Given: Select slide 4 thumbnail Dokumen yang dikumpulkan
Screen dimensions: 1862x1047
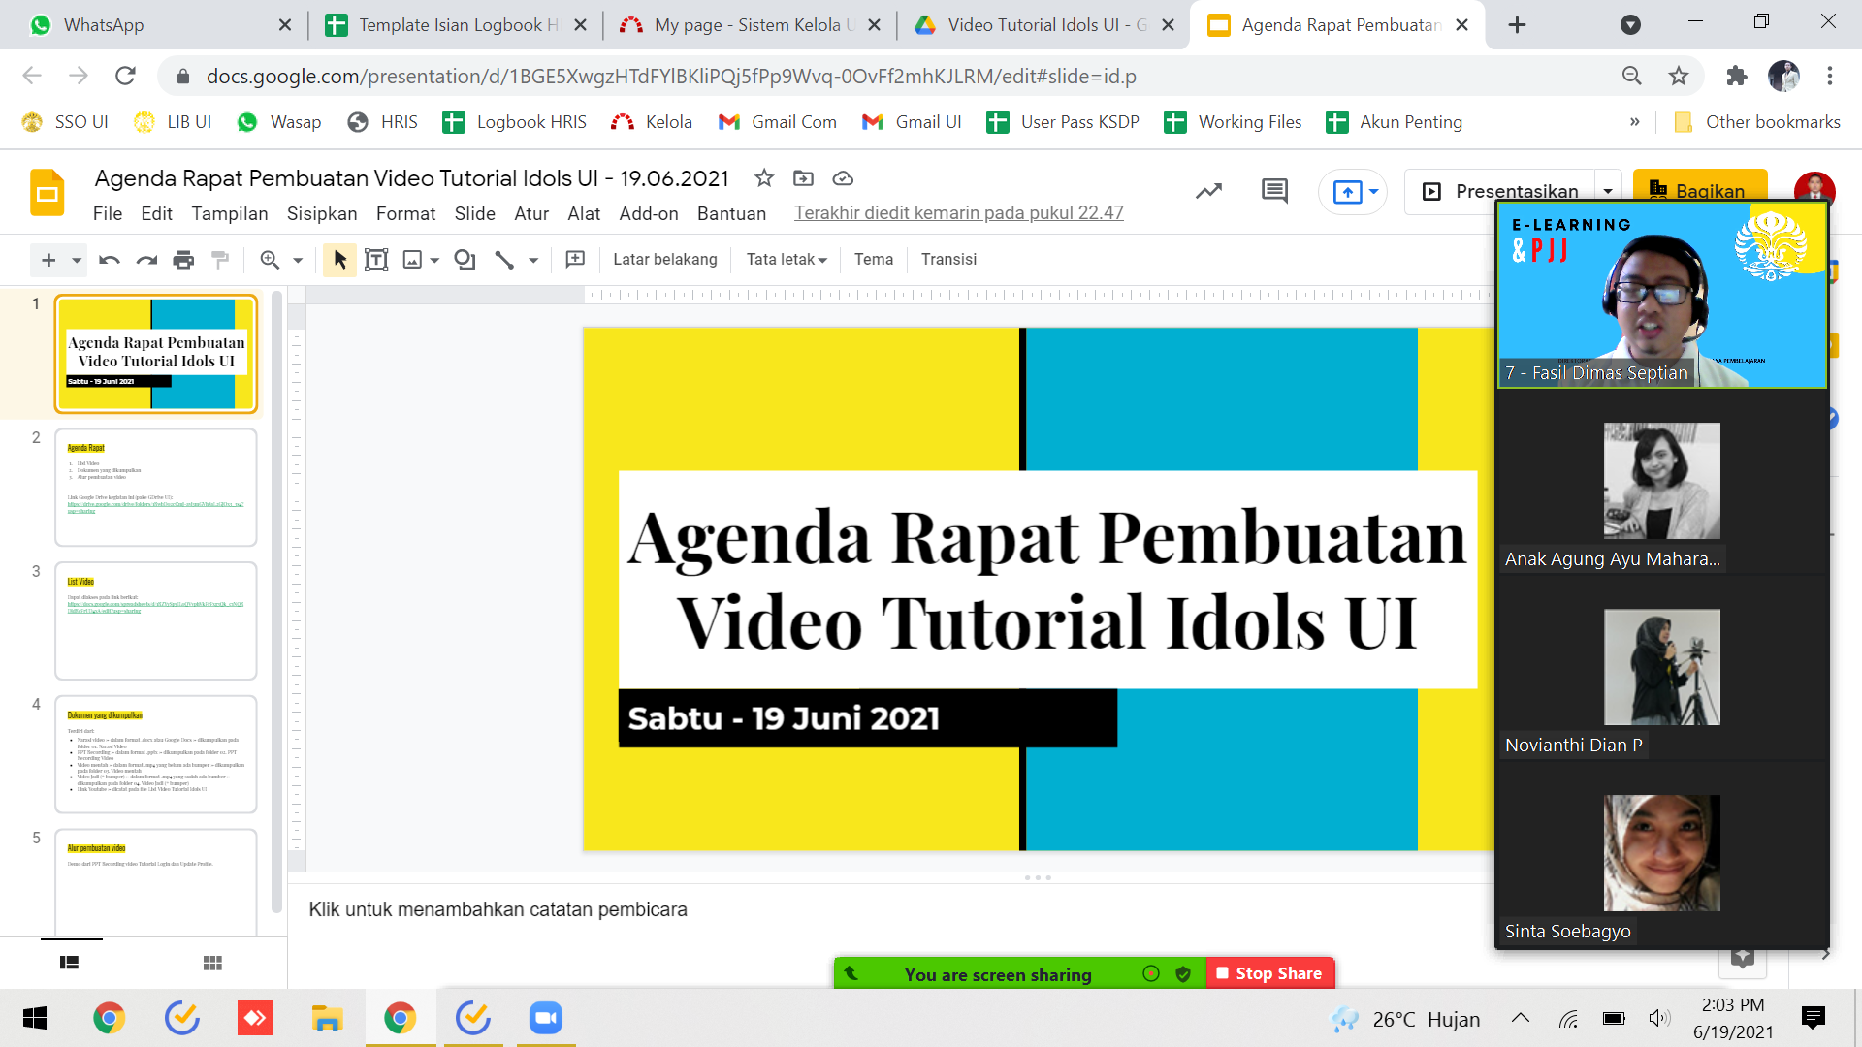Looking at the screenshot, I should tap(156, 754).
